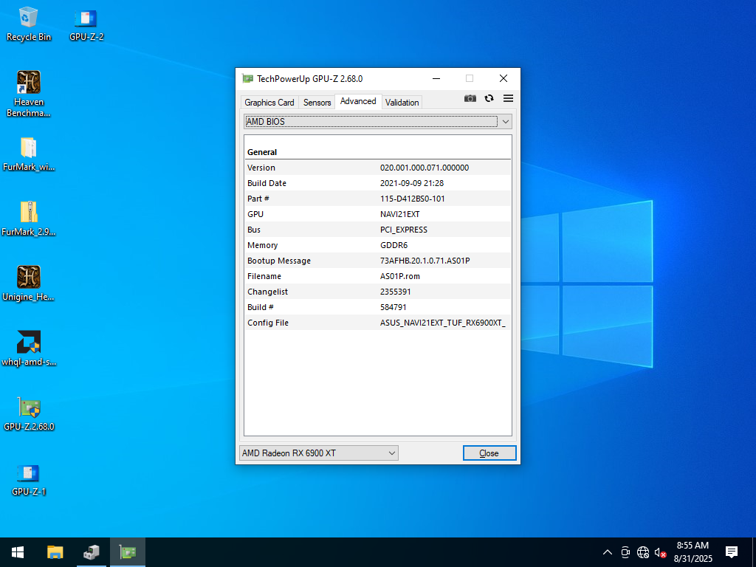Click the Build Date value 2021-09-09 21:28

[x=412, y=183]
